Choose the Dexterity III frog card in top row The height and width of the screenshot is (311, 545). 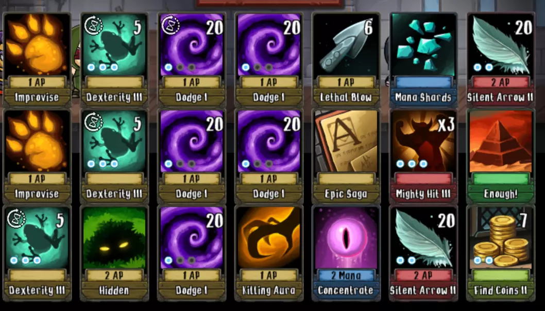coord(114,60)
